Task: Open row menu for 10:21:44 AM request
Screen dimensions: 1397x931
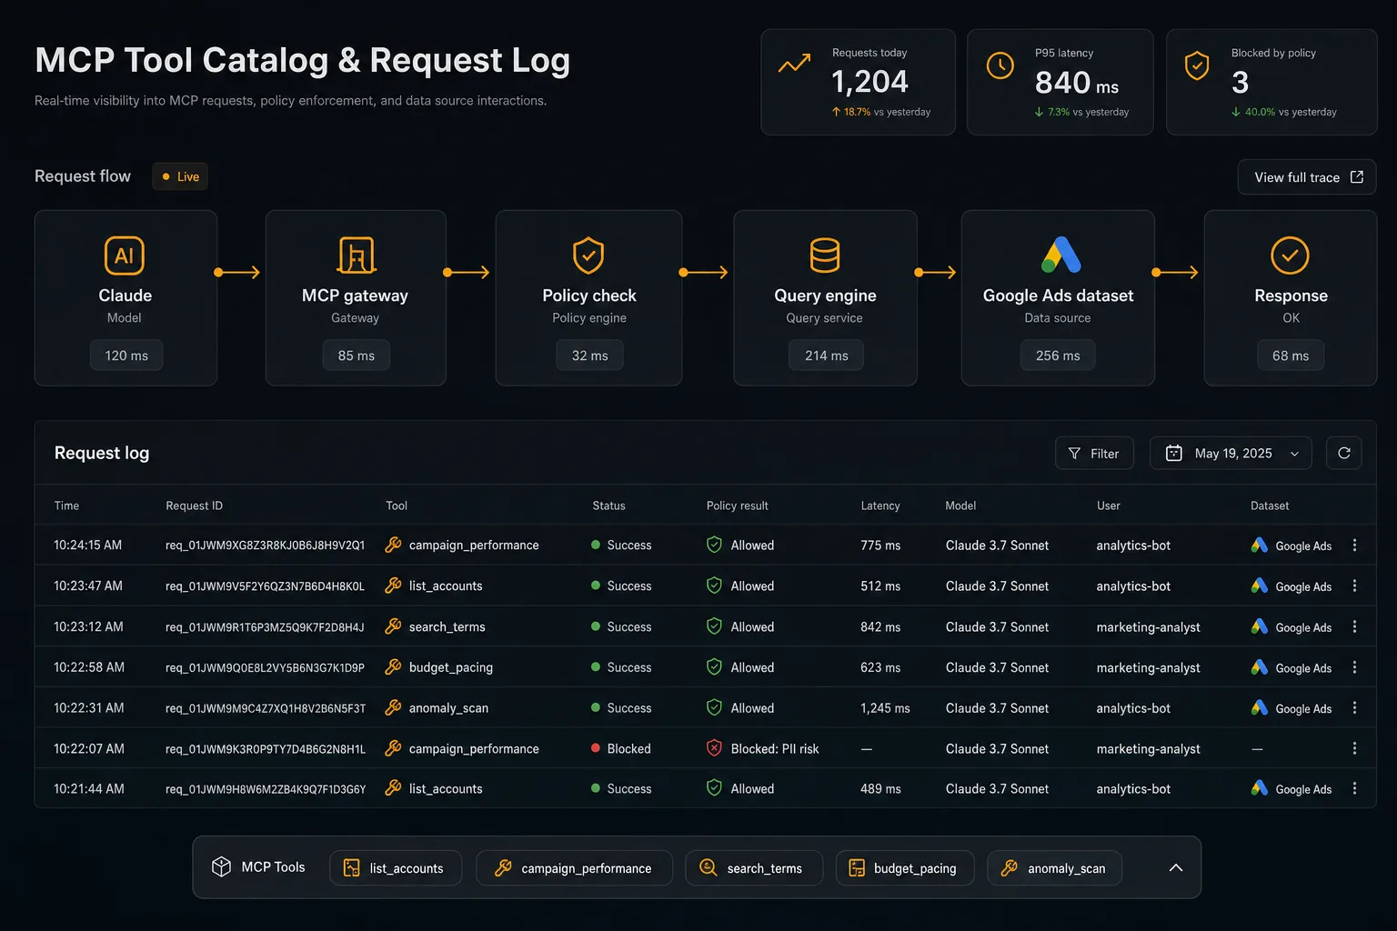Action: coord(1354,789)
